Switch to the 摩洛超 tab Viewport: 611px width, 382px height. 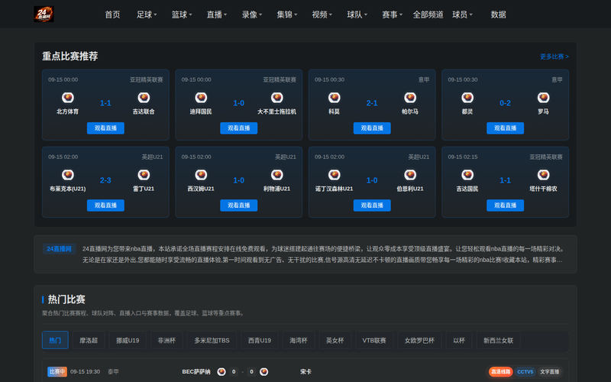[x=89, y=340]
